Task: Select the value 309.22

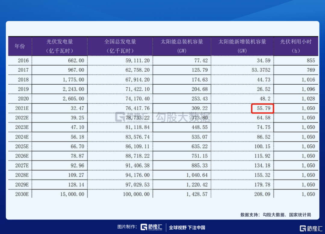Action: 200,108
